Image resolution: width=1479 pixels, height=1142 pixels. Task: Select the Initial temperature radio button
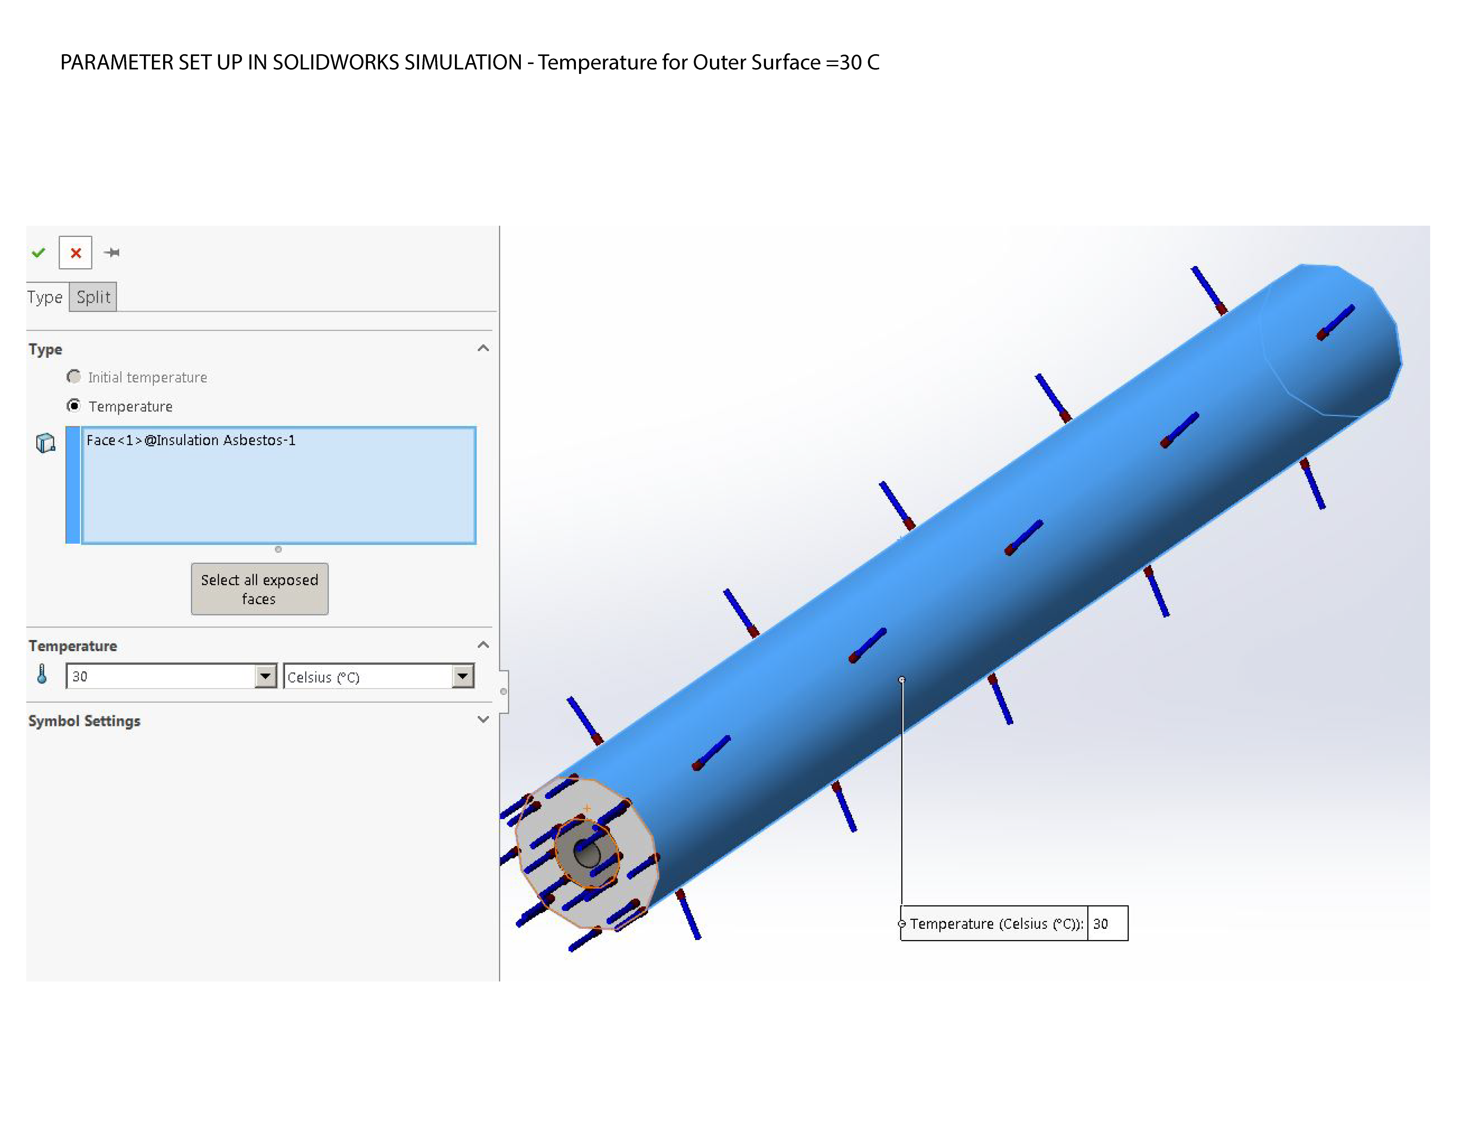point(74,376)
